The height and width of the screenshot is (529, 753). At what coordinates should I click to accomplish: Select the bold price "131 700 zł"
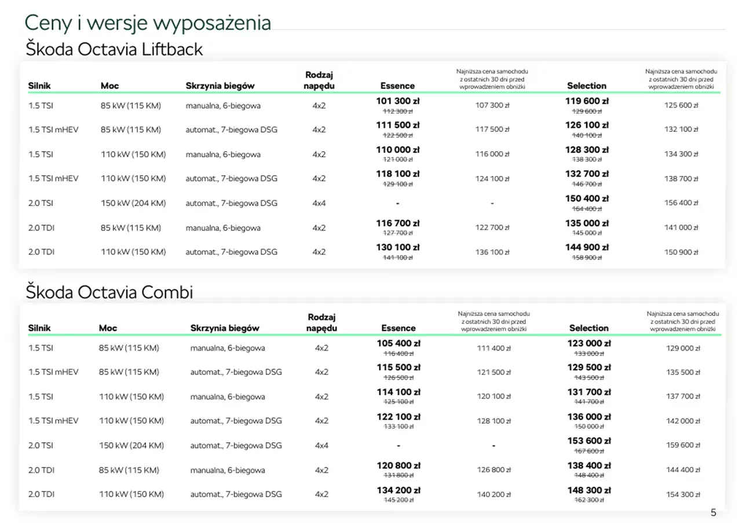pos(589,392)
